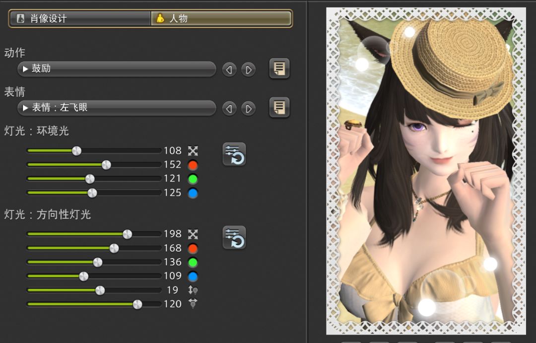Click horizontal light angle icon next to 120
Image resolution: width=536 pixels, height=343 pixels.
tap(193, 303)
